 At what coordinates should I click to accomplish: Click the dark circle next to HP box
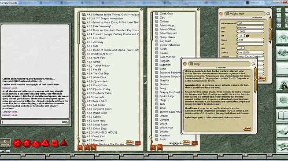click(x=247, y=36)
